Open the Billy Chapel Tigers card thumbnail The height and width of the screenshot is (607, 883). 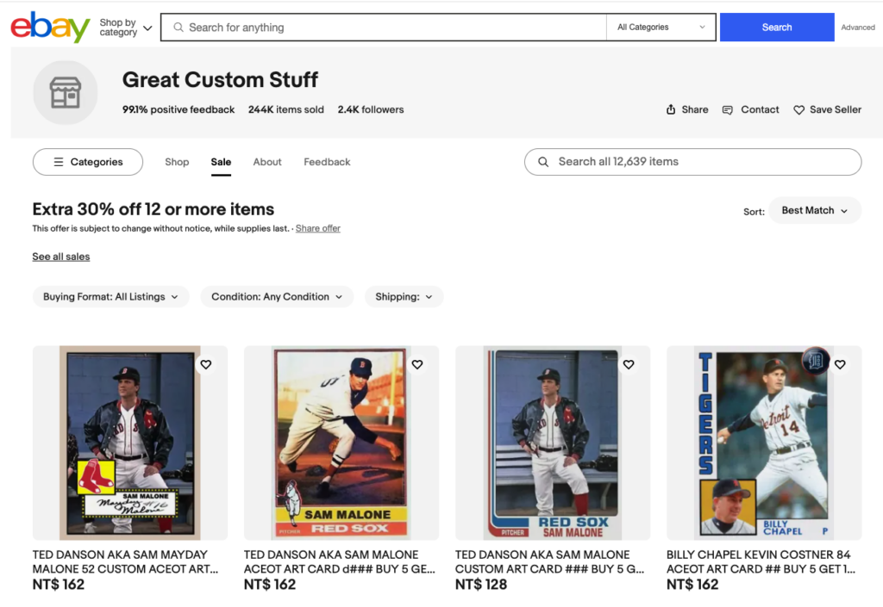(x=763, y=443)
